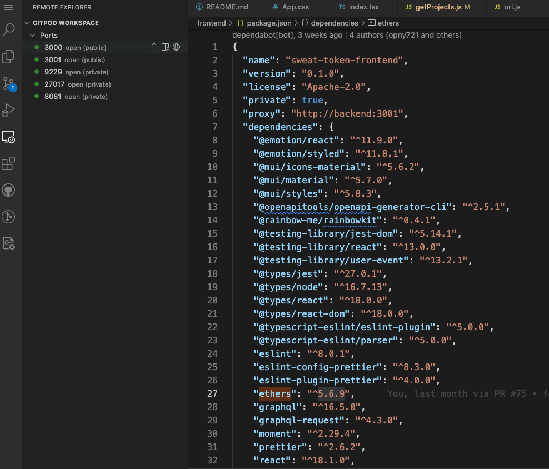Open the Git graph activity icon
549x469 pixels.
point(8,217)
